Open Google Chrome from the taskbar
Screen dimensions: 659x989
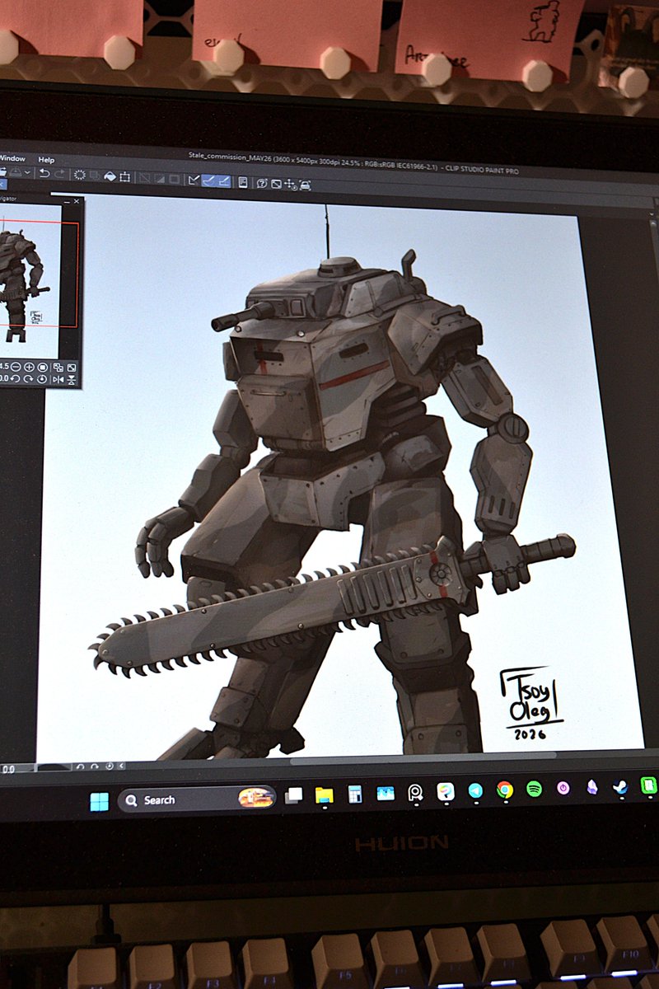[x=505, y=790]
